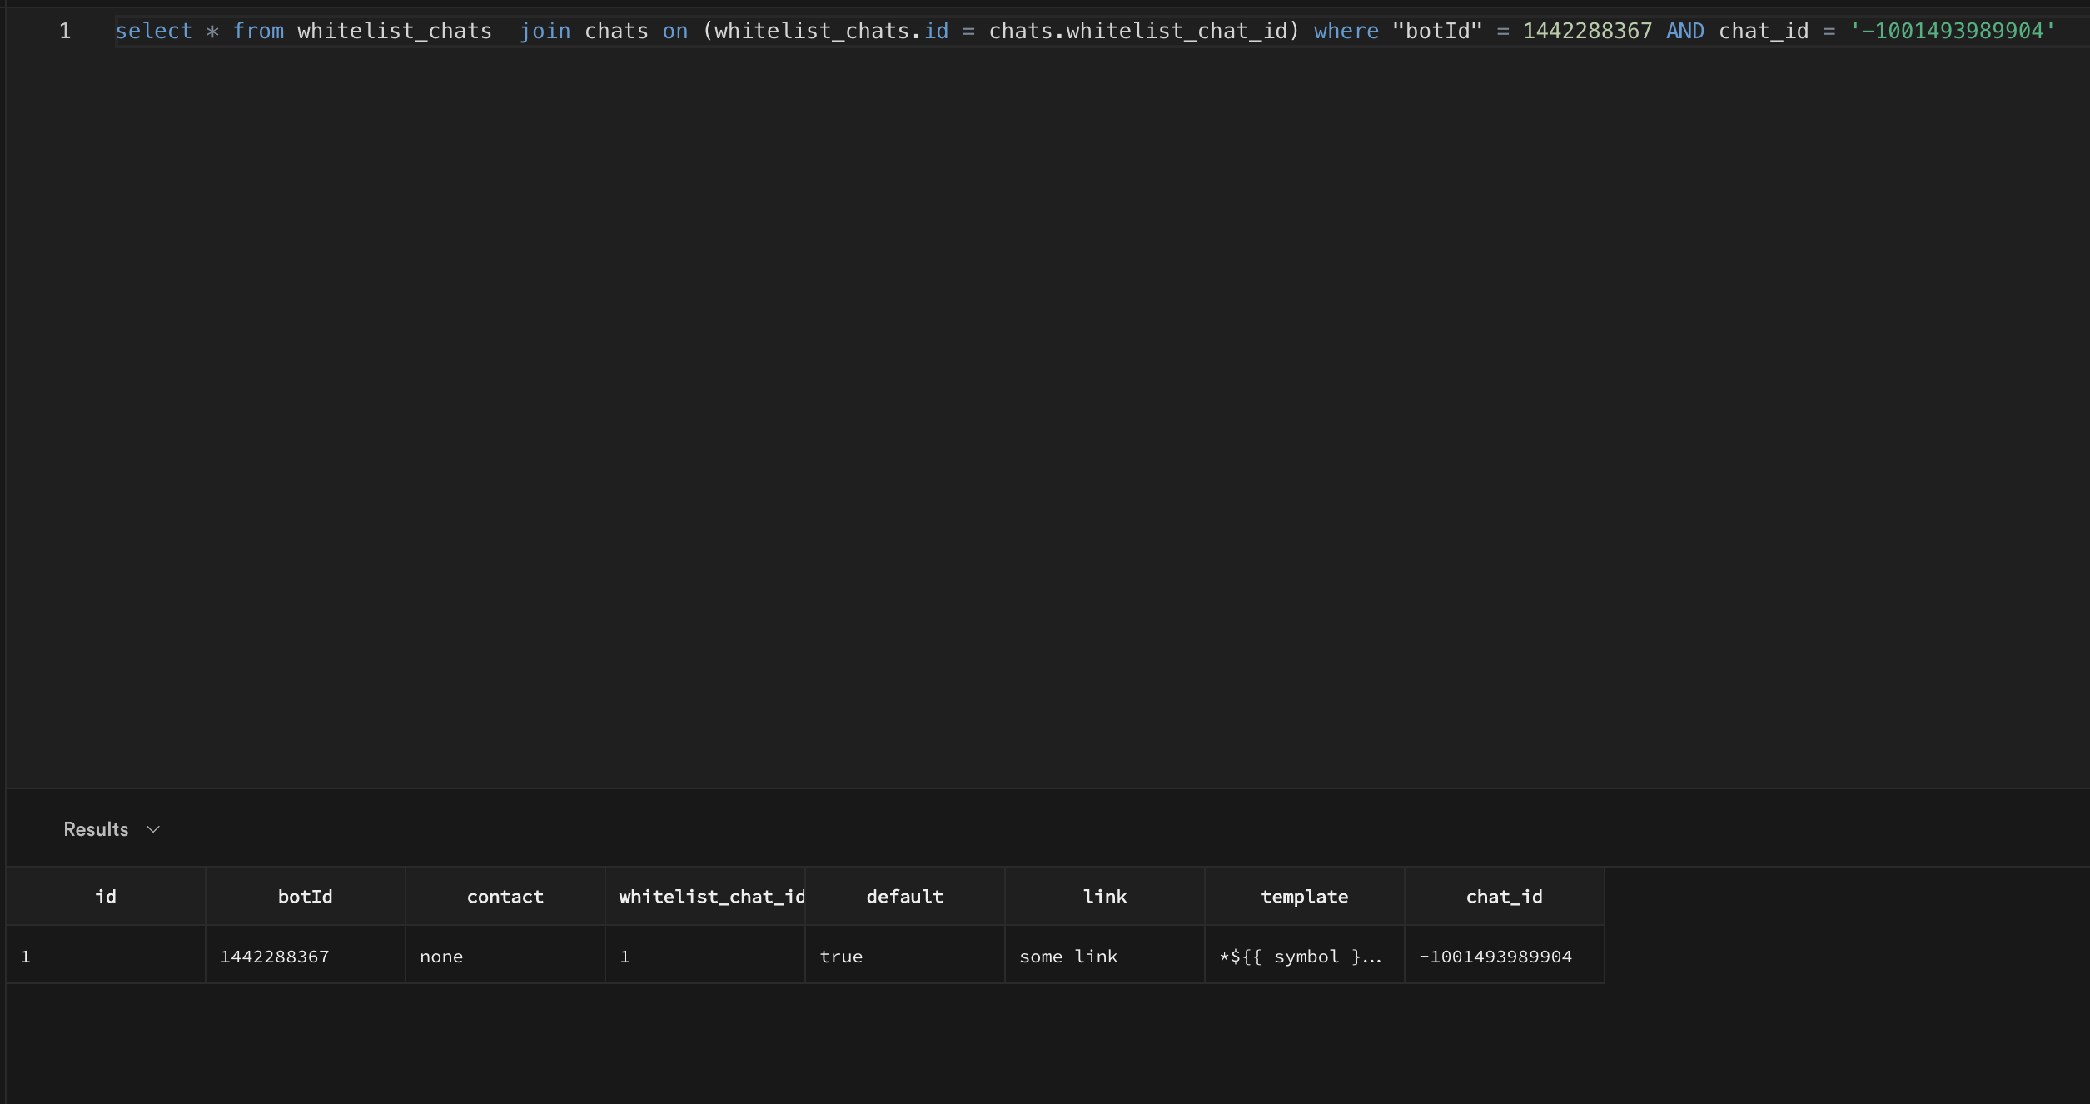Image resolution: width=2090 pixels, height=1104 pixels.
Task: Expand the Results dropdown chevron
Action: [153, 829]
